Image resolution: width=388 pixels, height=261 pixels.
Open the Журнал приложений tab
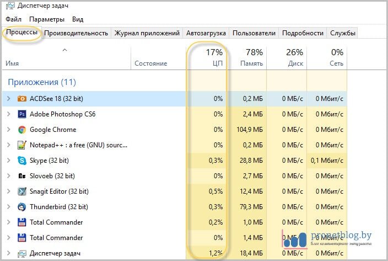147,33
